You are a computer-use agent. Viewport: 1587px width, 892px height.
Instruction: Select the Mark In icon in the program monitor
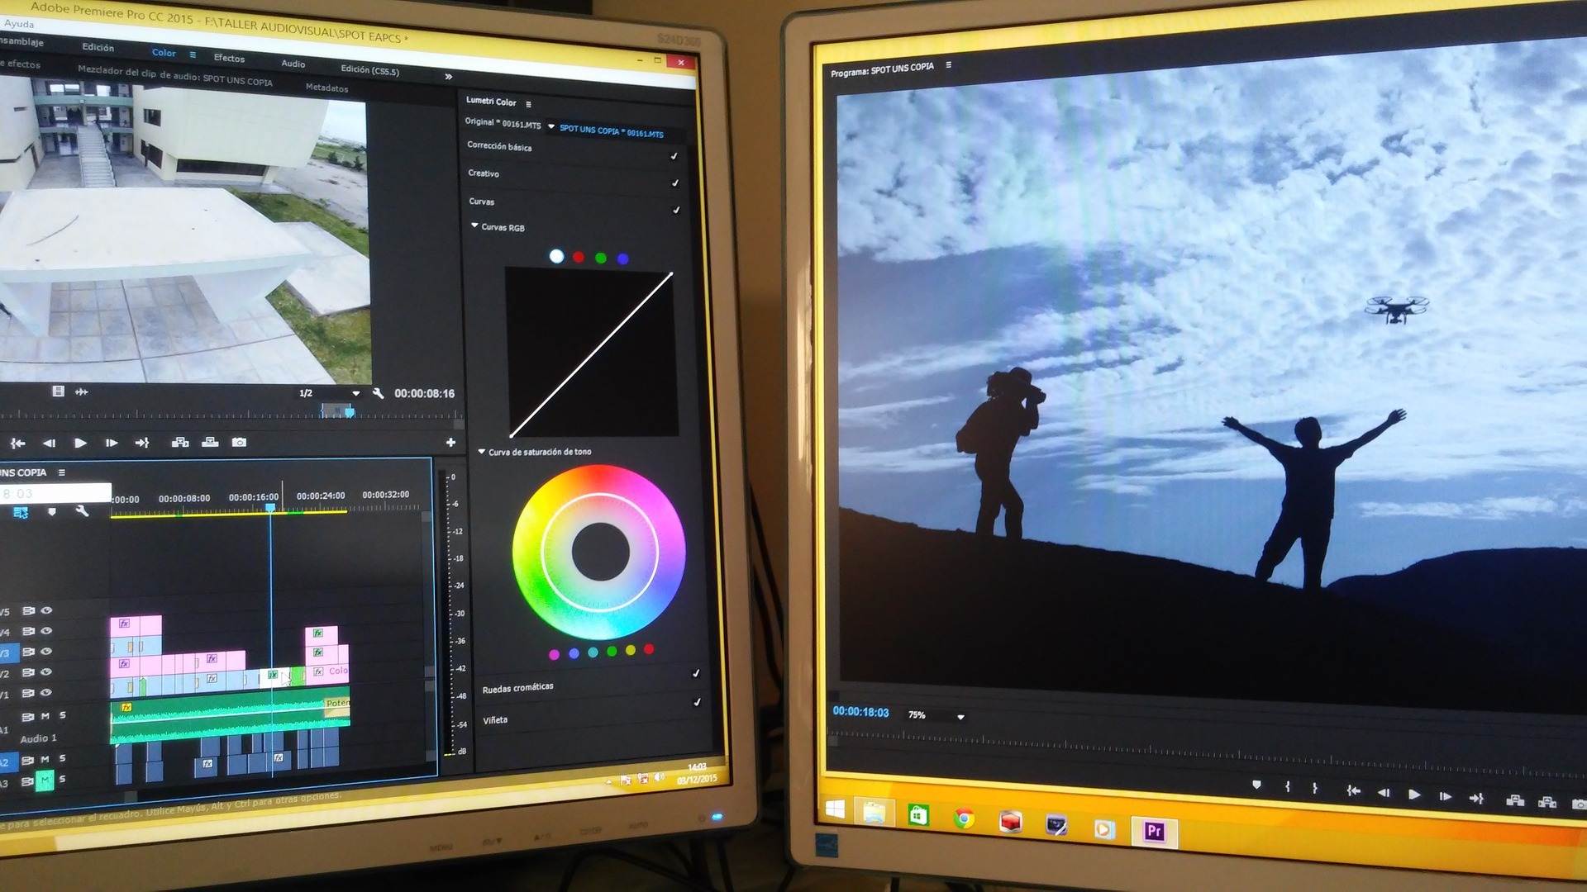(x=1288, y=788)
